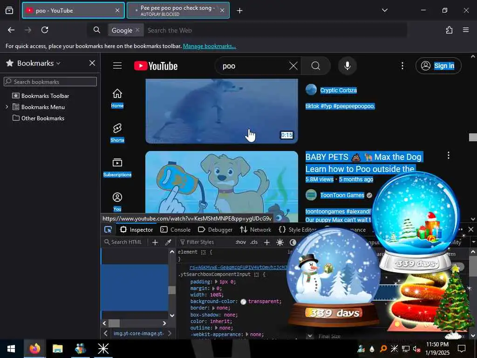Viewport: 477px width, 358px height.
Task: Toggle the .cls class panel
Action: click(x=254, y=242)
